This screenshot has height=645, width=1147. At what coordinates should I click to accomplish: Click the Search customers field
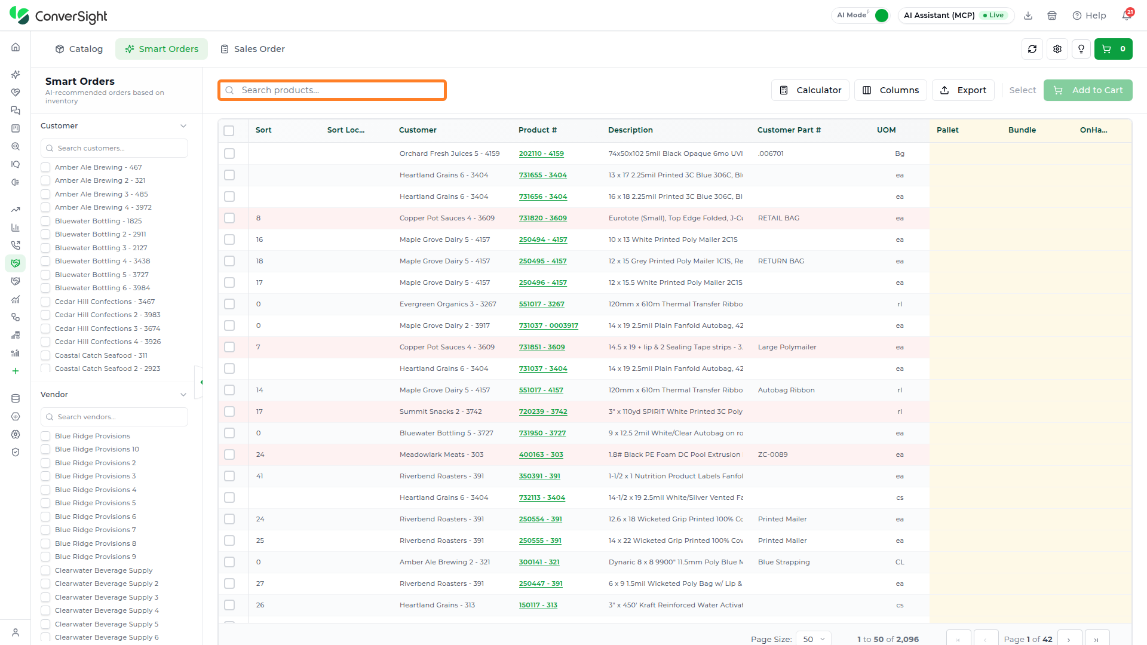coord(114,148)
